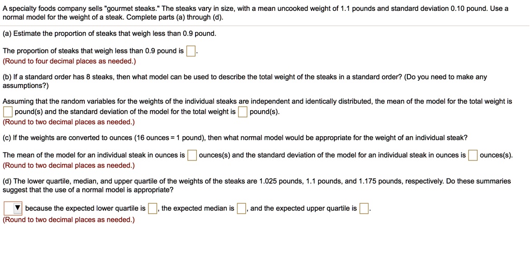Focus the individual steak mean in ounces box

point(192,155)
